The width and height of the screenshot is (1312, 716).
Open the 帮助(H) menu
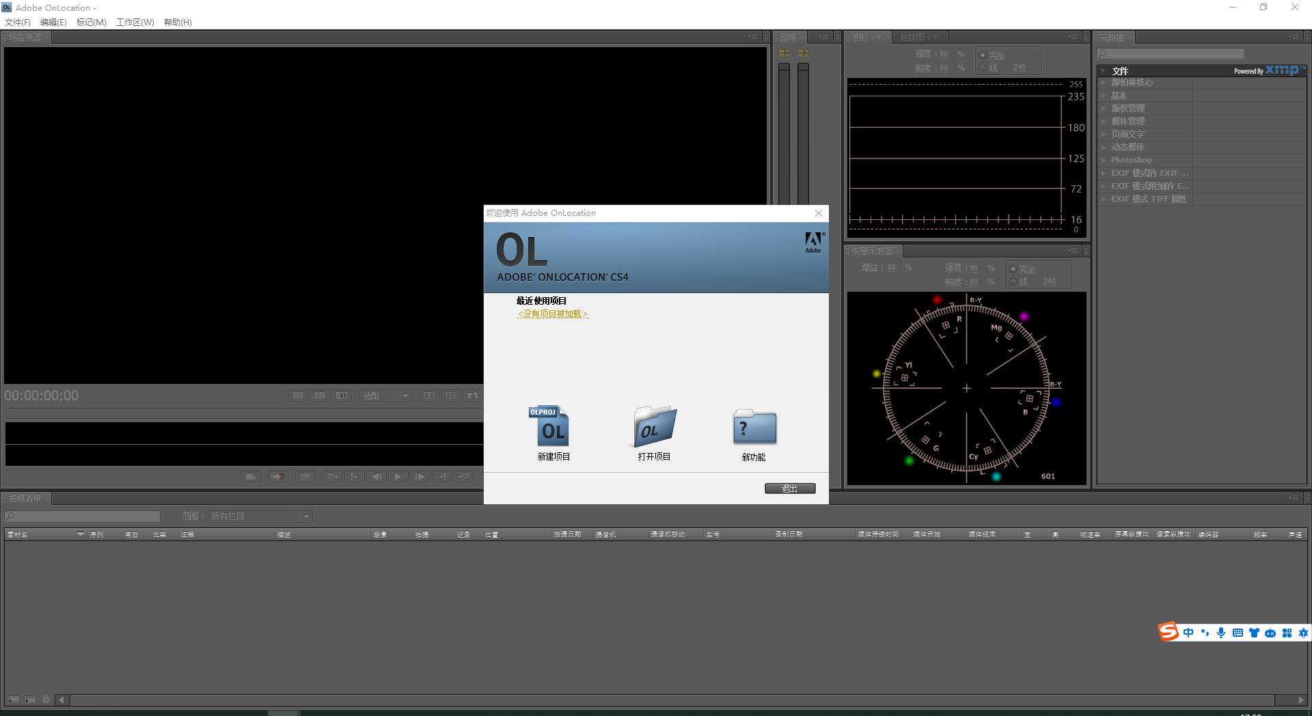click(178, 23)
